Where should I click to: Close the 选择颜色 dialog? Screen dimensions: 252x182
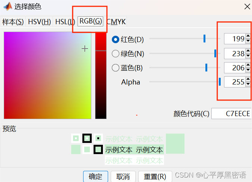pyautogui.click(x=247, y=7)
